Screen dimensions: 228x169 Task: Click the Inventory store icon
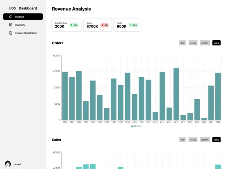click(x=11, y=25)
